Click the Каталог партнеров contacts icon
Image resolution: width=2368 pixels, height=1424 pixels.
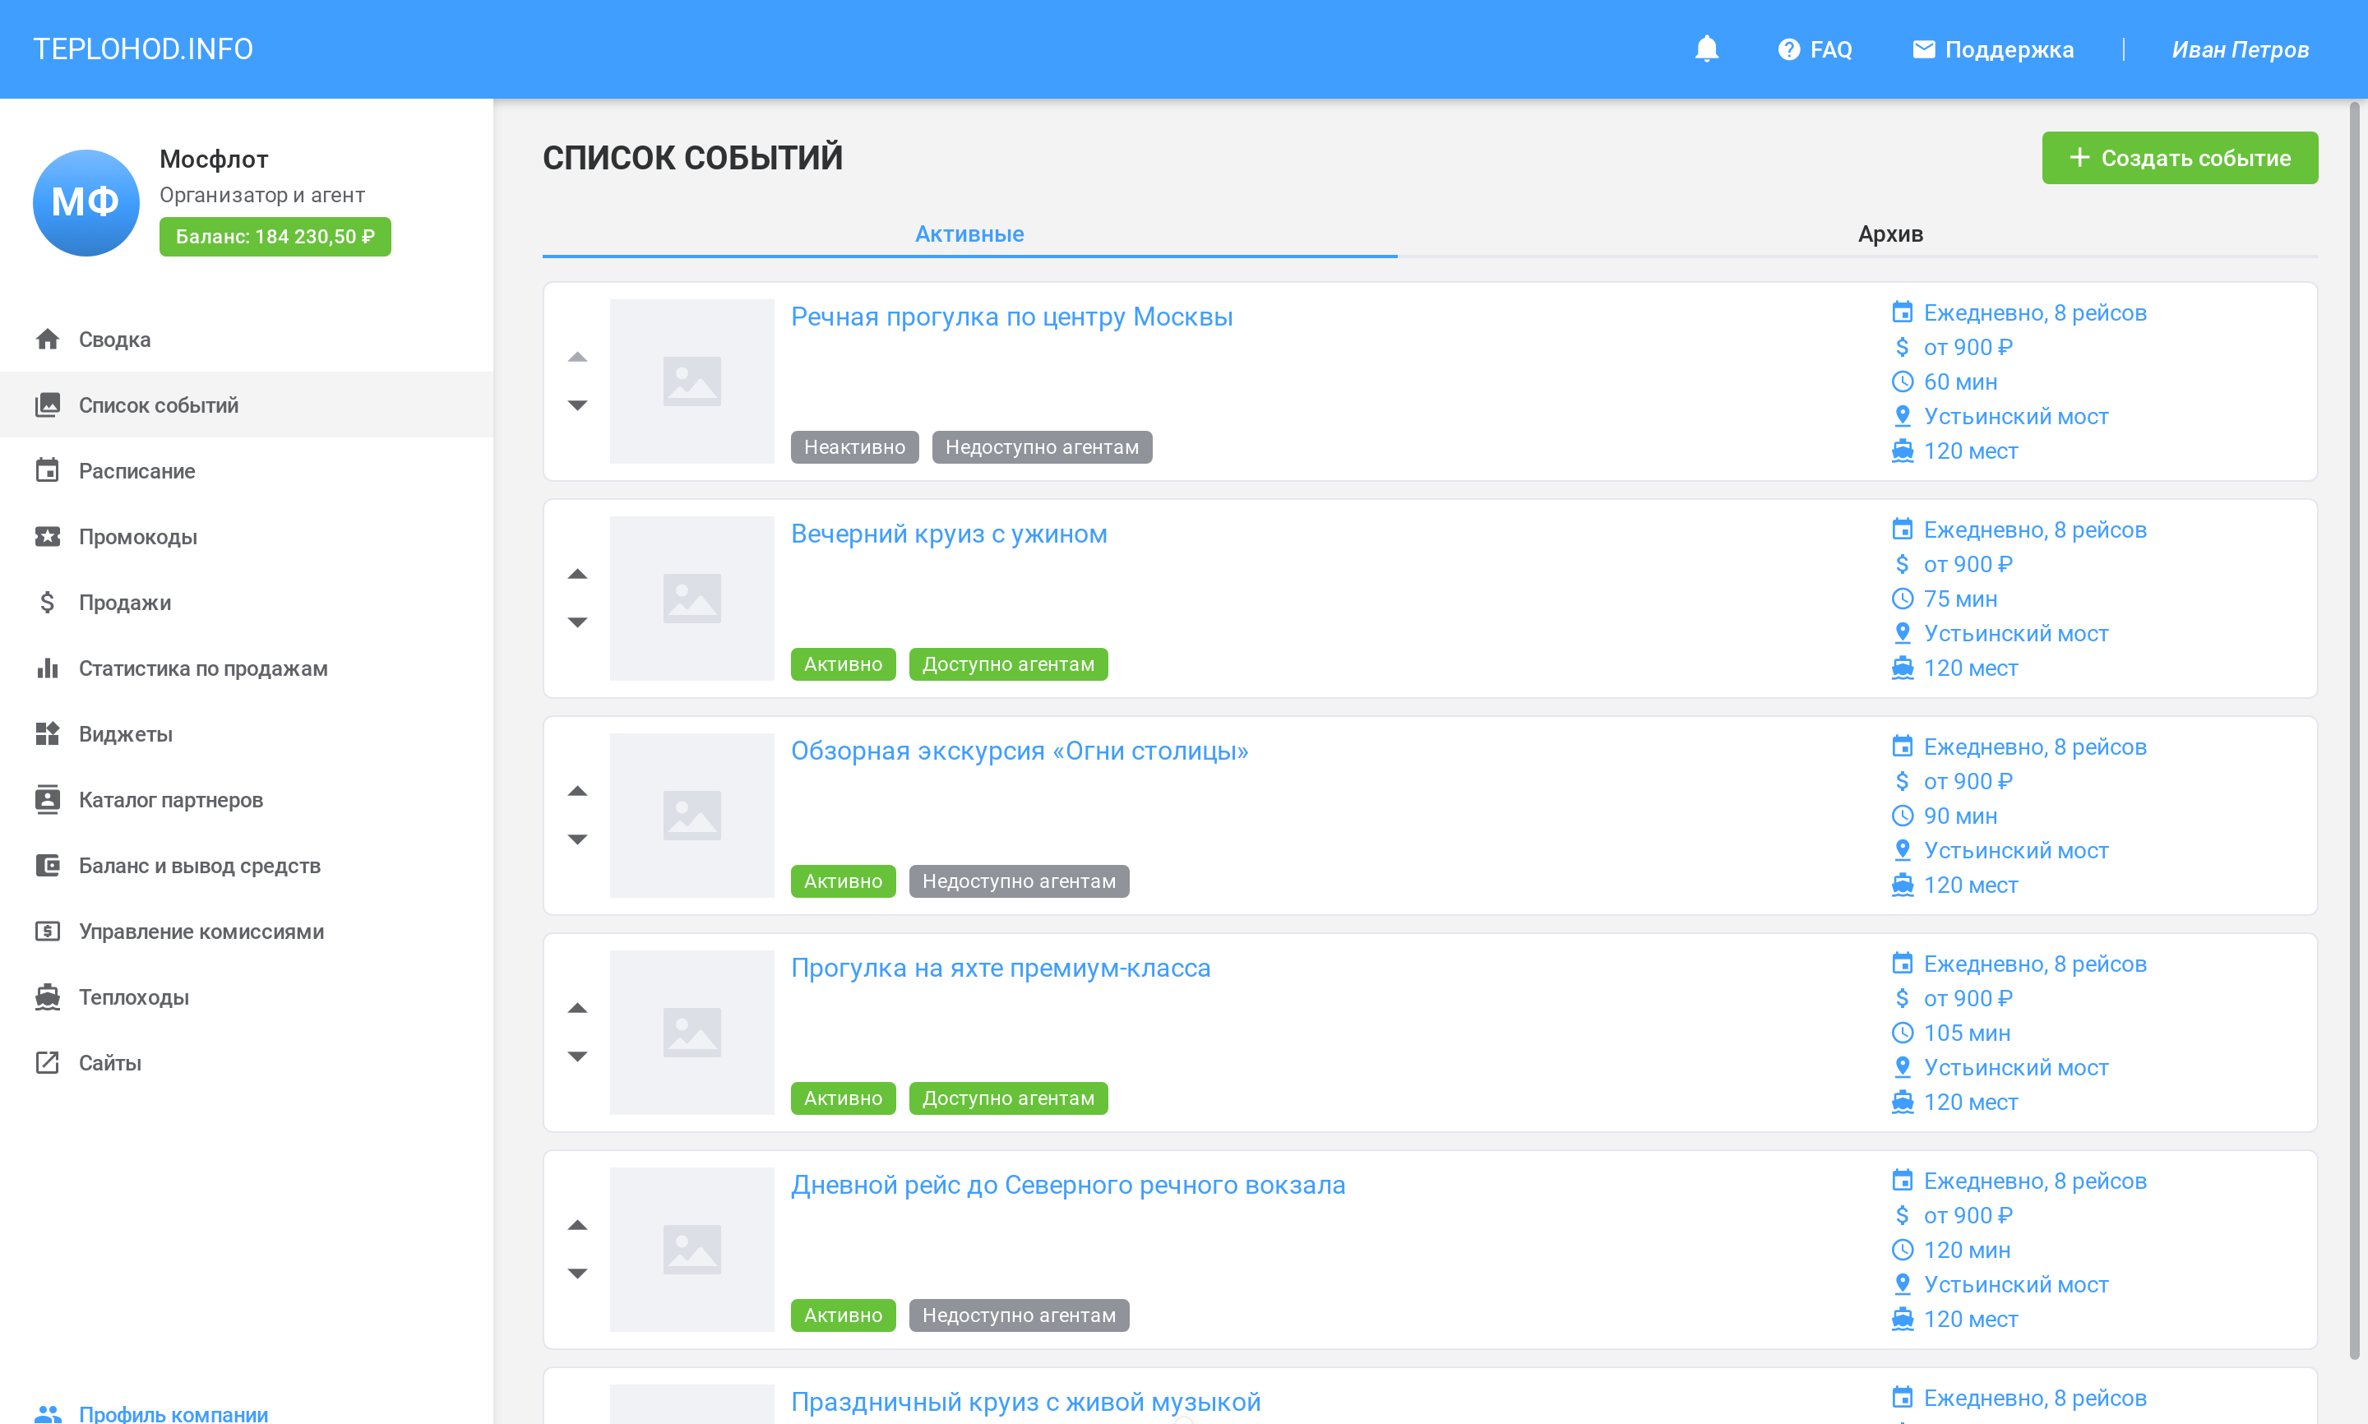pos(47,799)
